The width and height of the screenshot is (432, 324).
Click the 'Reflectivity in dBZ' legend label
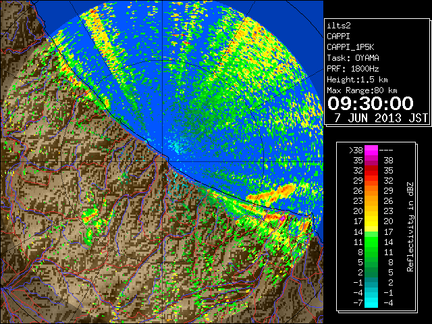coord(410,227)
